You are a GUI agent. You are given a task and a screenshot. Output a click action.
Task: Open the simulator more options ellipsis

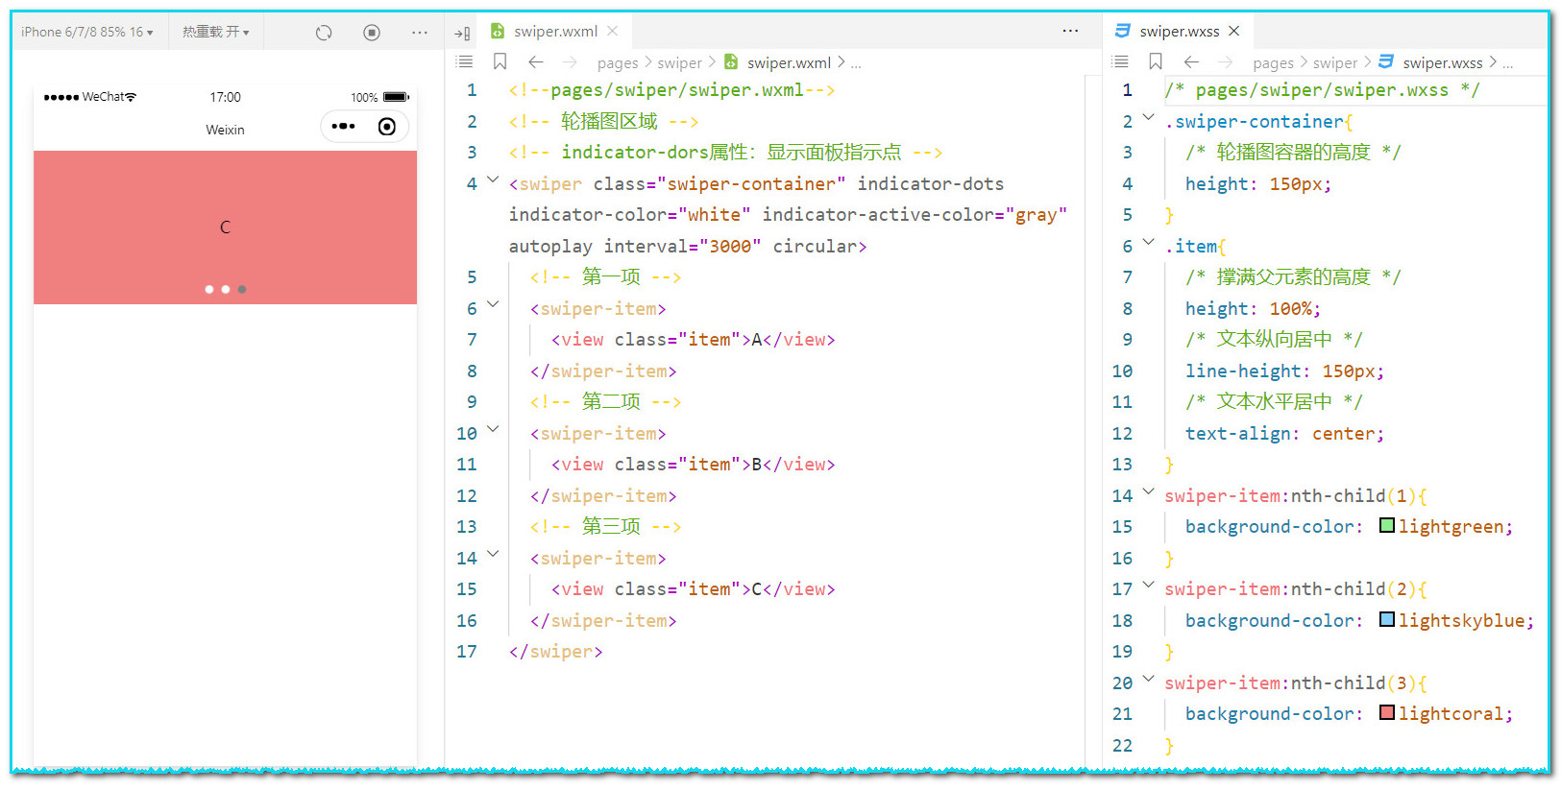(420, 33)
